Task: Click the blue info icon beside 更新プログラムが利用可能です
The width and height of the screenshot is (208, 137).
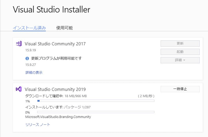Action: pyautogui.click(x=27, y=58)
